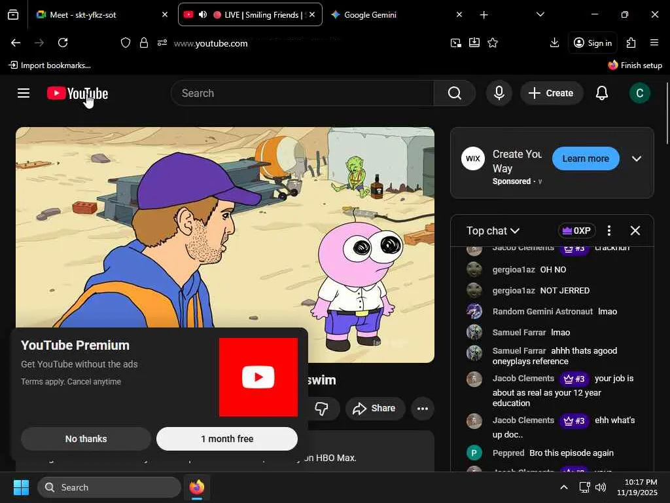The height and width of the screenshot is (503, 670).
Task: Close the live chat panel
Action: pos(635,231)
